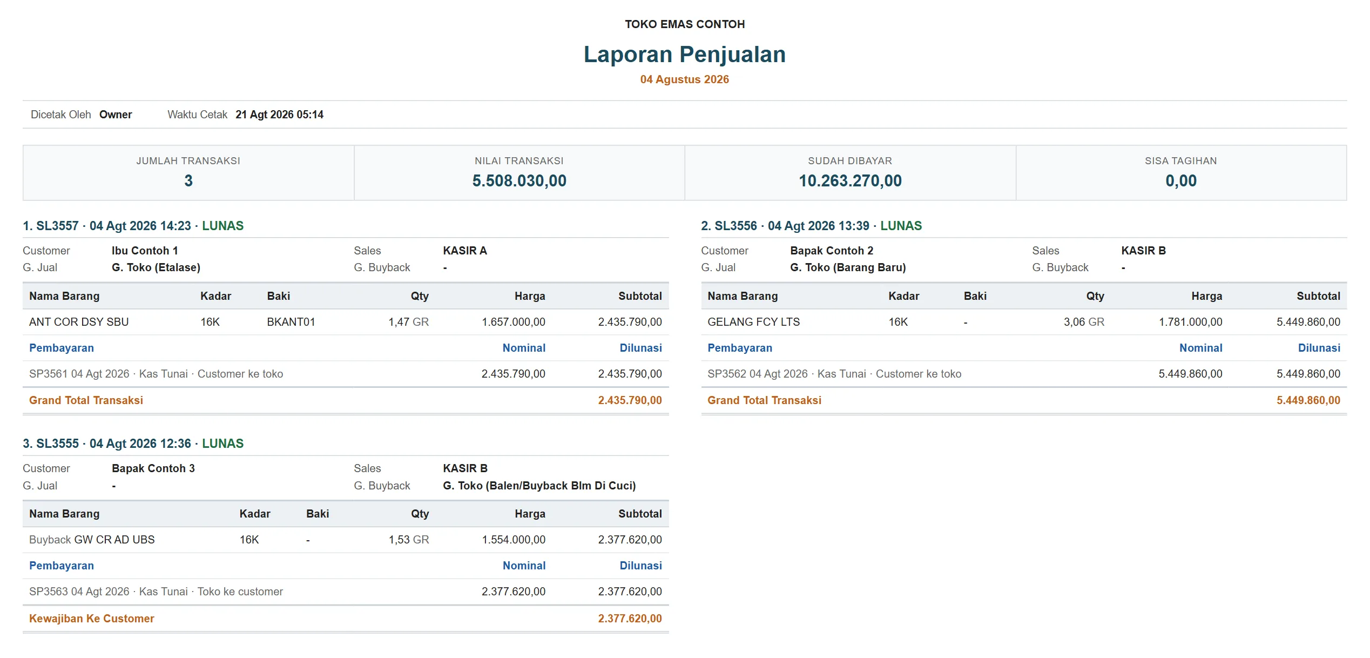This screenshot has height=658, width=1370.
Task: Click quantity 1,53 GR
Action: (409, 540)
